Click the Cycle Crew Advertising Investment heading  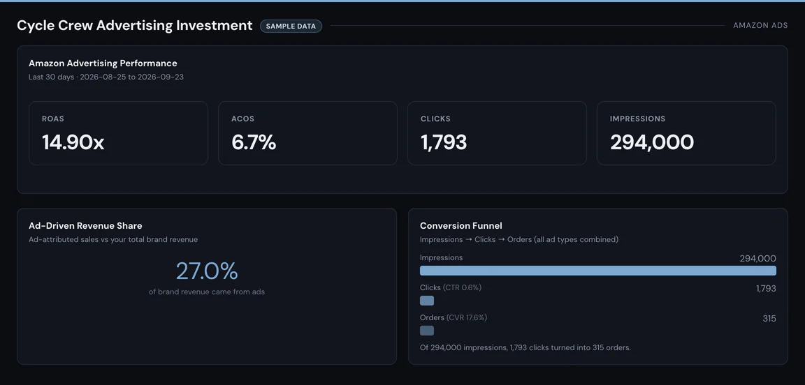click(135, 26)
